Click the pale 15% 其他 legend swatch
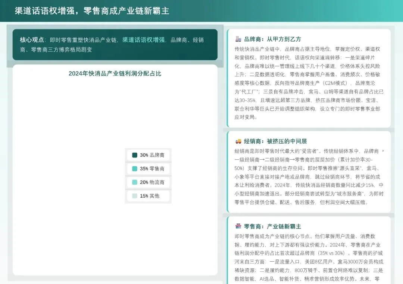The width and height of the screenshot is (403, 284). pos(135,196)
